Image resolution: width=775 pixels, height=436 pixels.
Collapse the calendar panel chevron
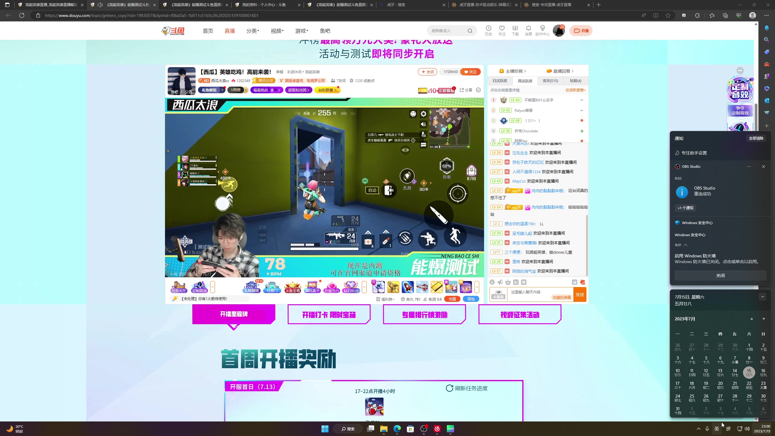coord(763,297)
